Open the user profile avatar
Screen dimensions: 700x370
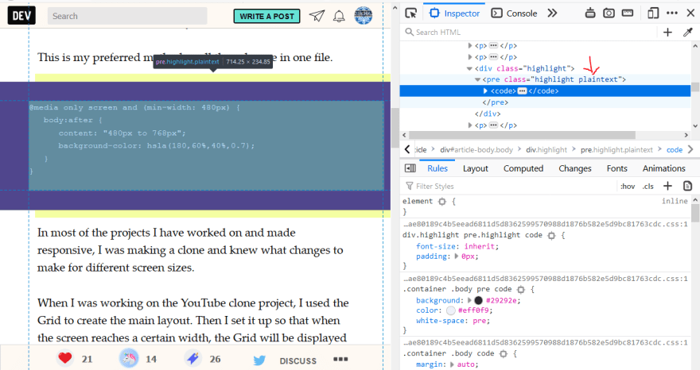[364, 16]
